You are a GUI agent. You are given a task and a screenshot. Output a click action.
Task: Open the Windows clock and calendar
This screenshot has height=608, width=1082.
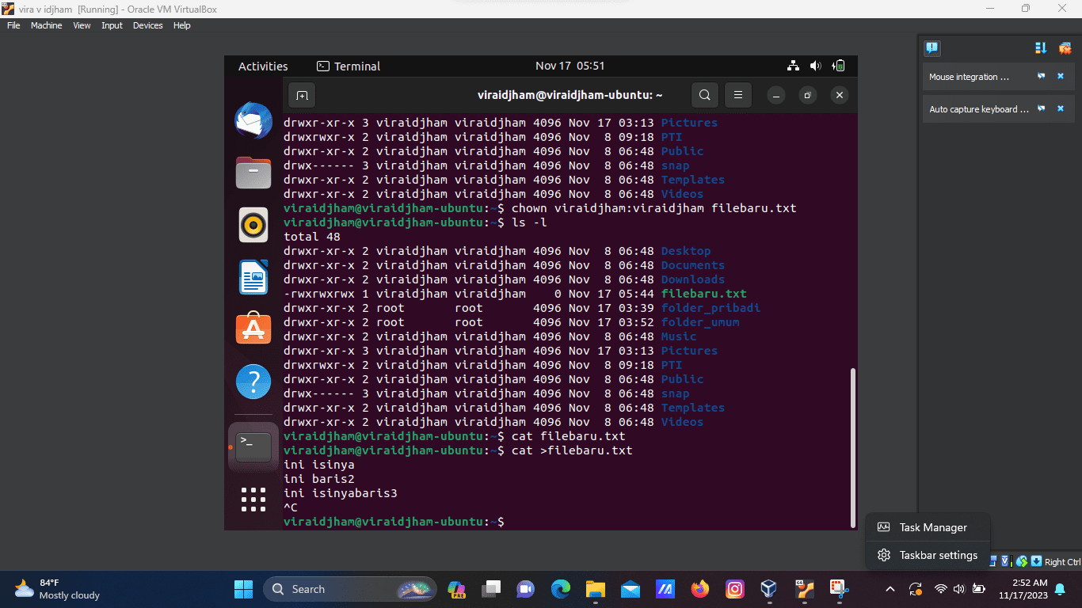coord(1023,589)
